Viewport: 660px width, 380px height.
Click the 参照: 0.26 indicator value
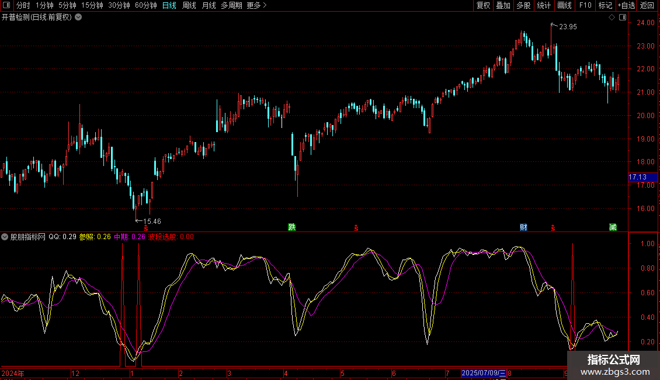click(95, 237)
